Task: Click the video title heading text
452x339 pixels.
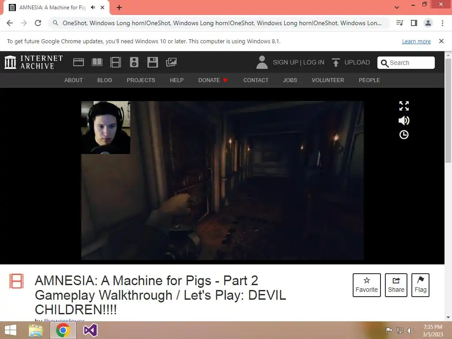Action: 160,295
